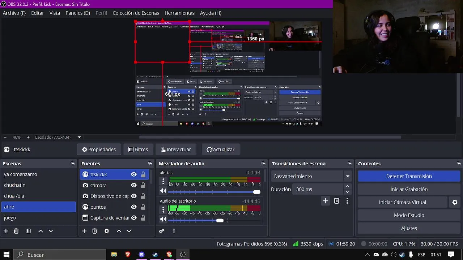Move selected scene down in Escenas

51,231
